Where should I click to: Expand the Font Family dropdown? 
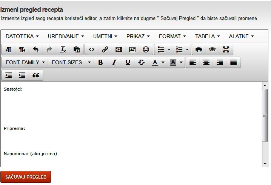pyautogui.click(x=26, y=62)
